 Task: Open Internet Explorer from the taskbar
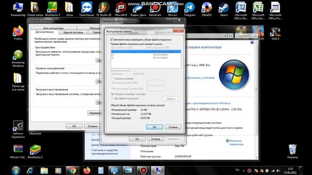(x=30, y=170)
